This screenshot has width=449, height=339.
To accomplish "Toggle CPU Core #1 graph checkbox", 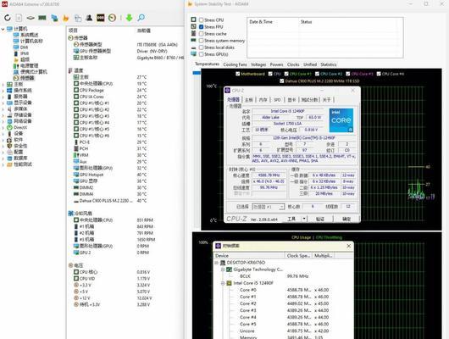I will [x=286, y=74].
